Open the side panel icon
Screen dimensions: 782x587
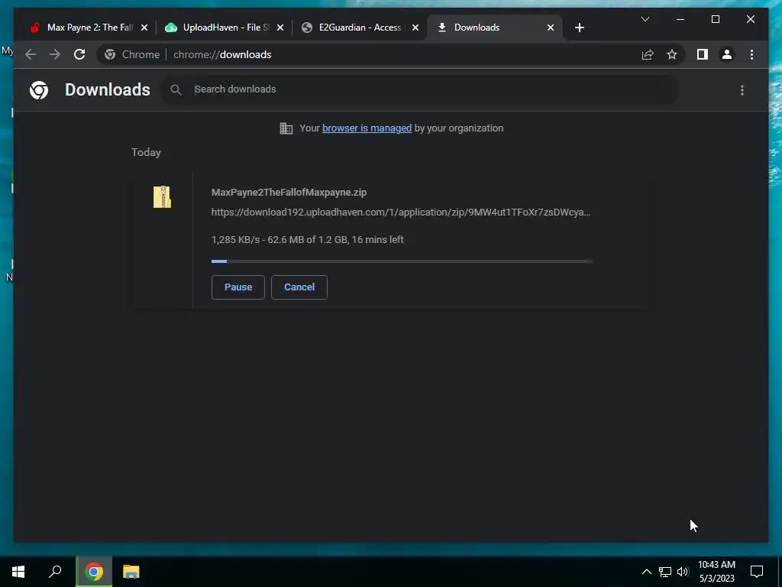[703, 54]
